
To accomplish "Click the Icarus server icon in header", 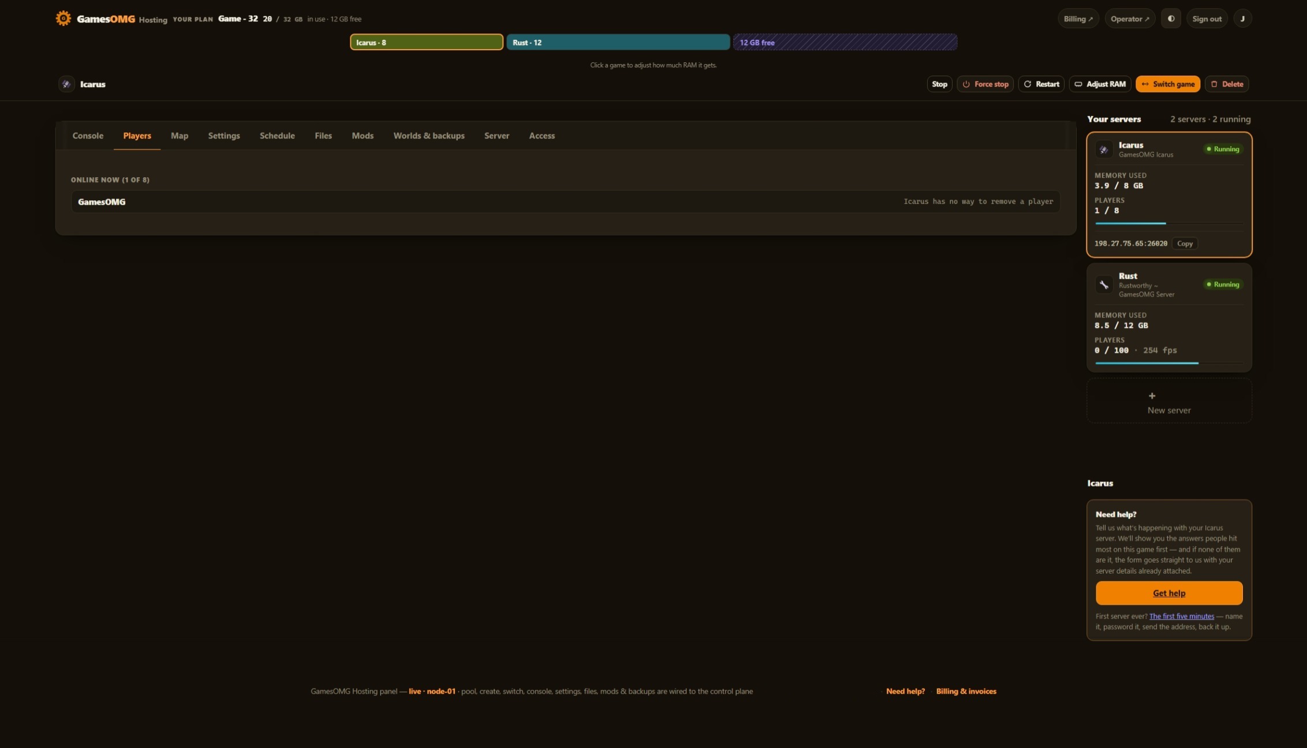I will pos(66,84).
